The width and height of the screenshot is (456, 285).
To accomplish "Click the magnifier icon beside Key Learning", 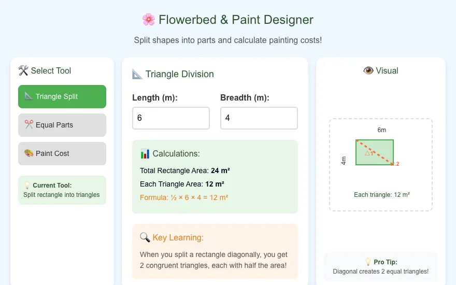I will tap(145, 237).
